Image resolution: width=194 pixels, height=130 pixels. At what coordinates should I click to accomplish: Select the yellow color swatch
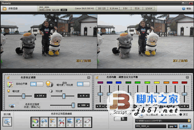[157, 83]
